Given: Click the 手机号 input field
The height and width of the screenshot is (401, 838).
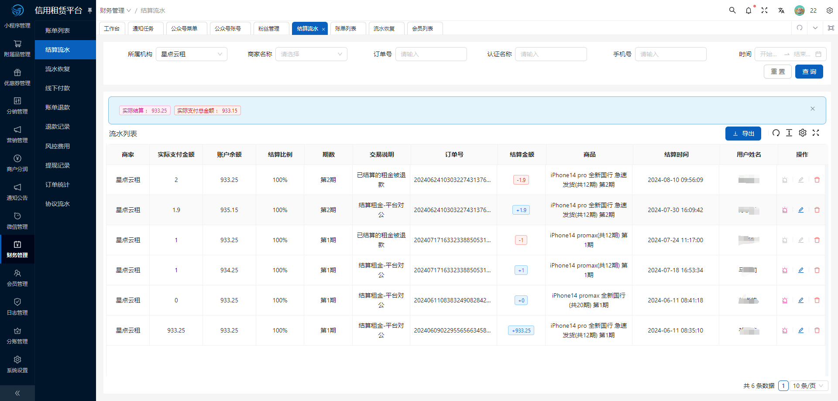Looking at the screenshot, I should pyautogui.click(x=671, y=54).
